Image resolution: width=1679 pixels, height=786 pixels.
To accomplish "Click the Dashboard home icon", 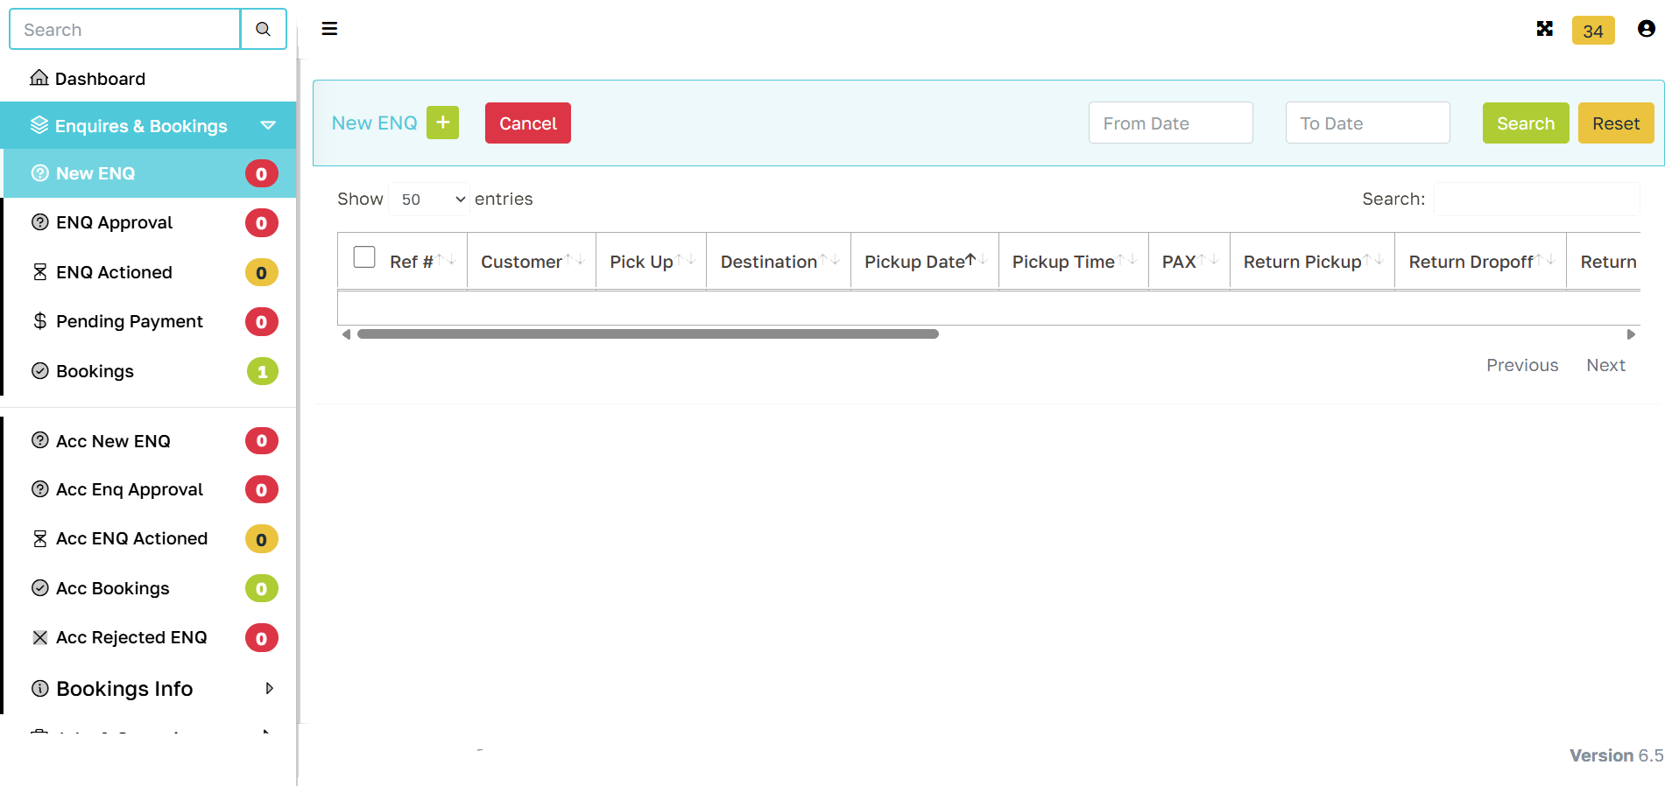I will (x=39, y=78).
